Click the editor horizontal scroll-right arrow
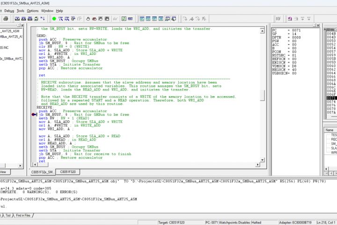Screen dimensions: 337x225 click(257, 165)
